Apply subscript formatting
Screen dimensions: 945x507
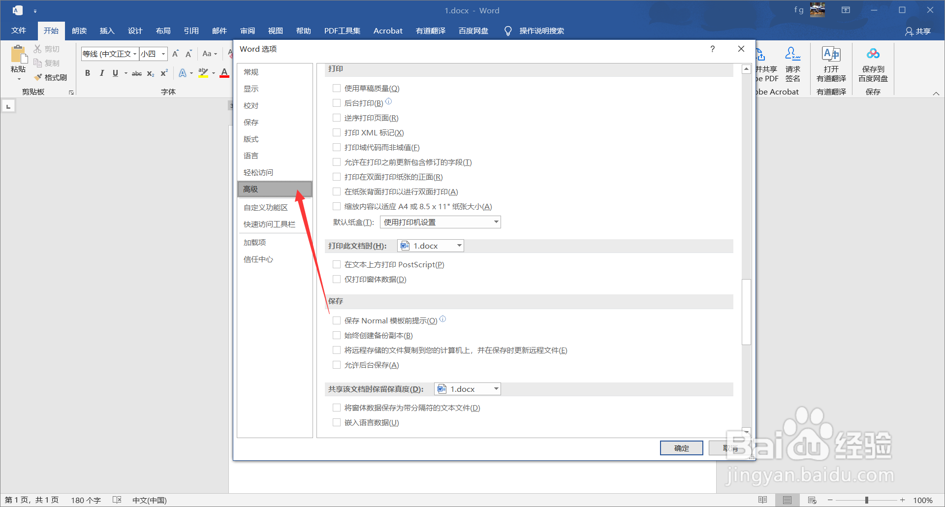(x=150, y=73)
